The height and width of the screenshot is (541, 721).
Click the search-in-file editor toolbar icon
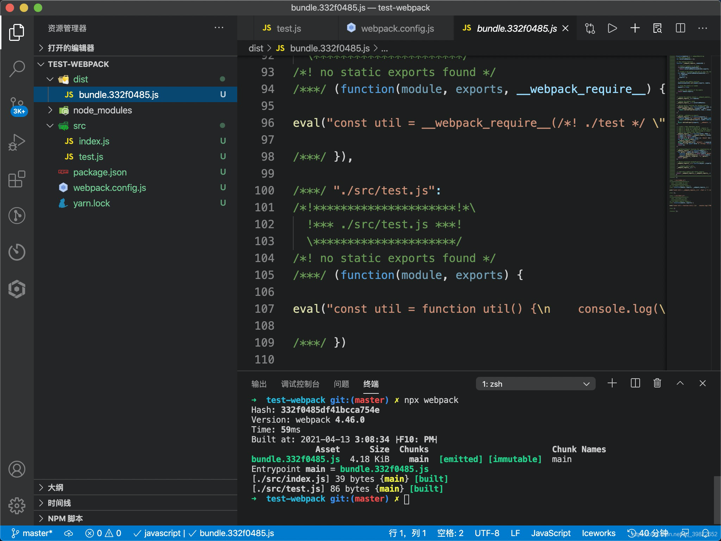pos(658,28)
